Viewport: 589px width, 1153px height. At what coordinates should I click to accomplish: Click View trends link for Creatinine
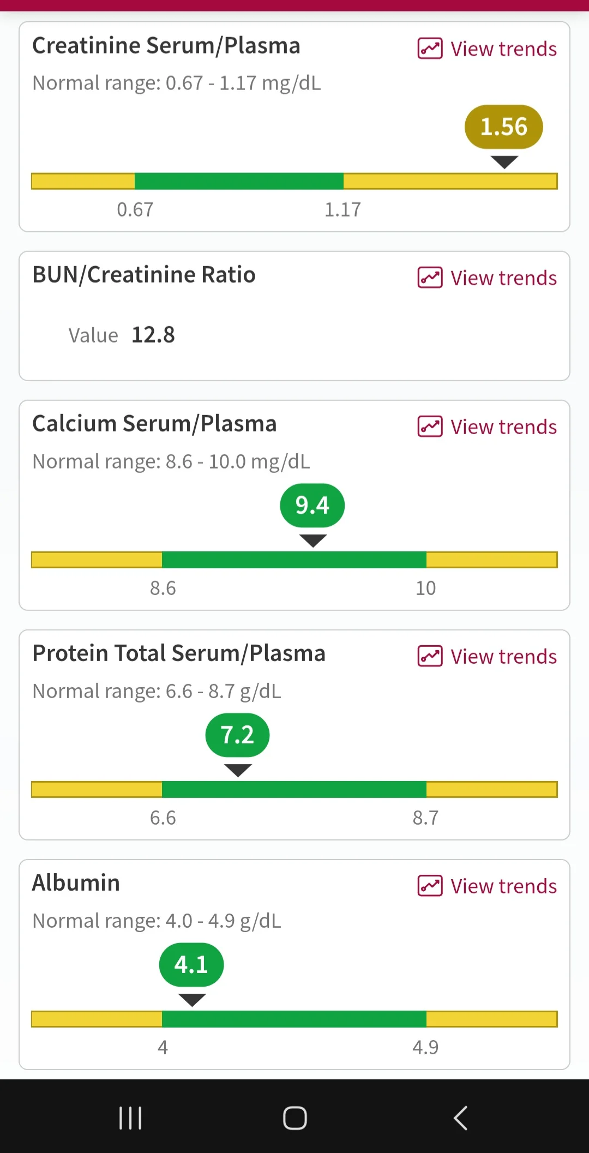(x=503, y=49)
